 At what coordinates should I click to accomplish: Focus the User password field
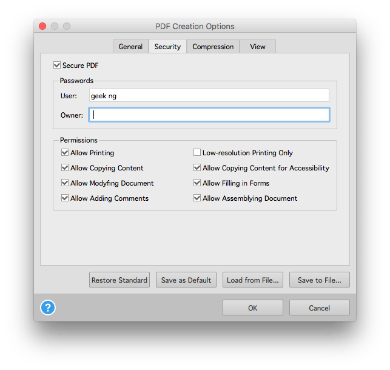[x=209, y=95]
